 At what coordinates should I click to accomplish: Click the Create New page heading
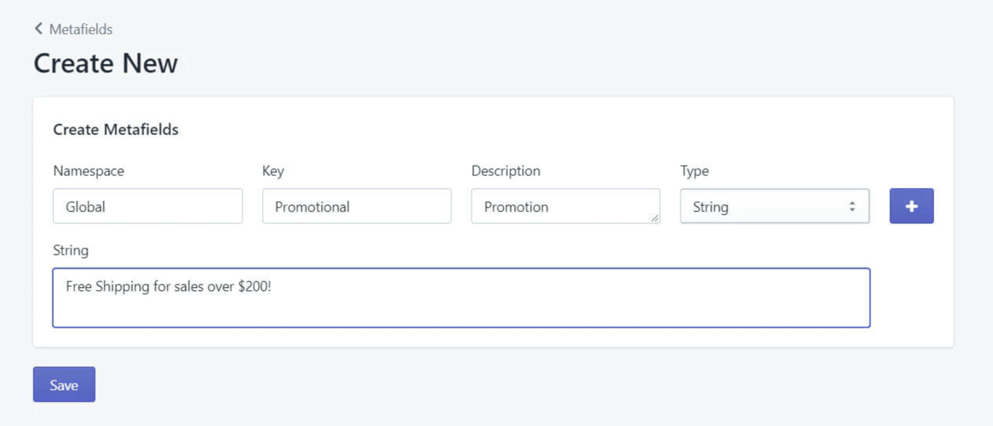(x=105, y=63)
